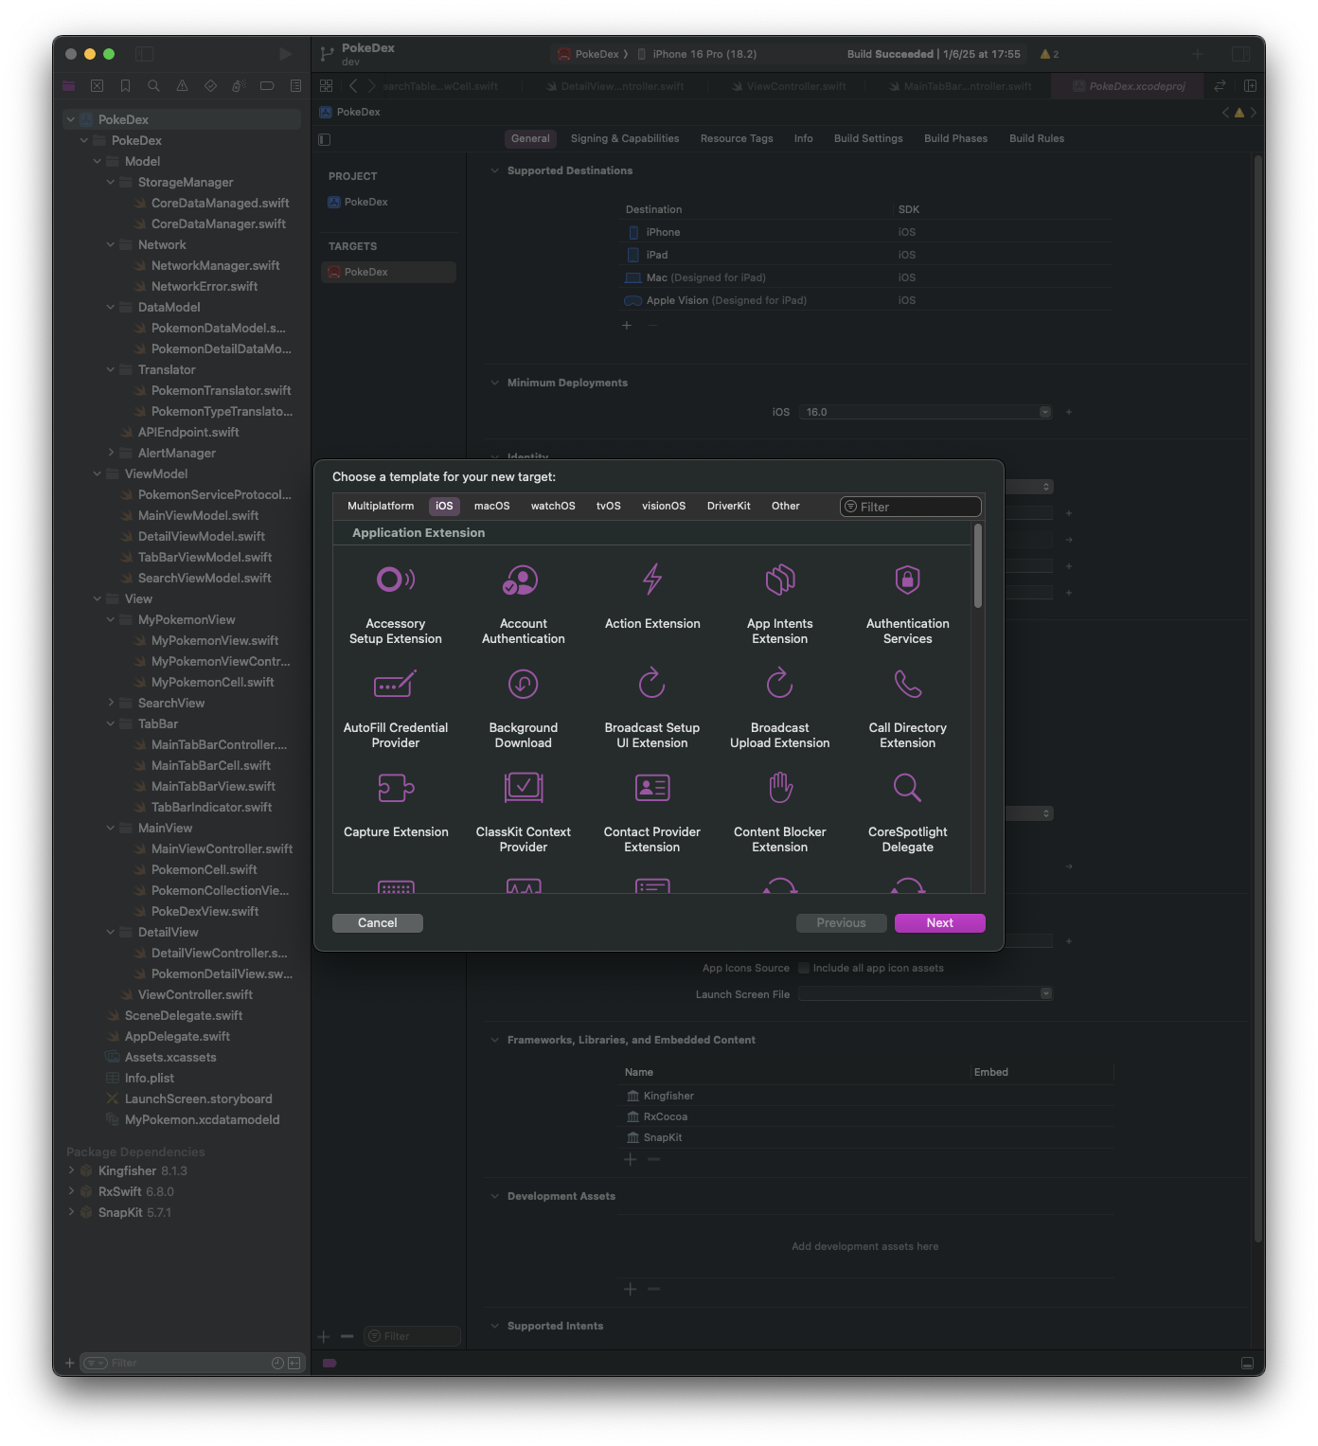Choose Call Directory Extension phone icon

(907, 684)
